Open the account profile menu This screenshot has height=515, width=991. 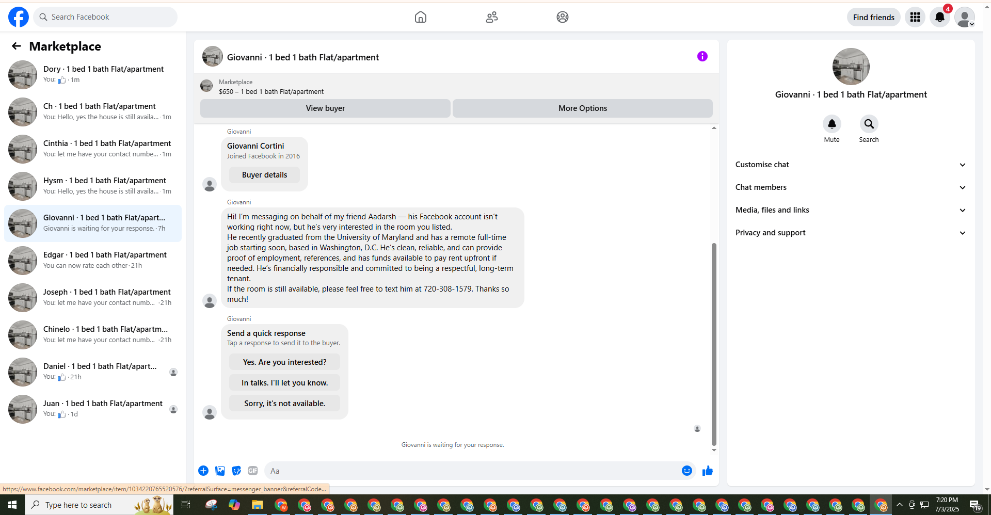[965, 17]
